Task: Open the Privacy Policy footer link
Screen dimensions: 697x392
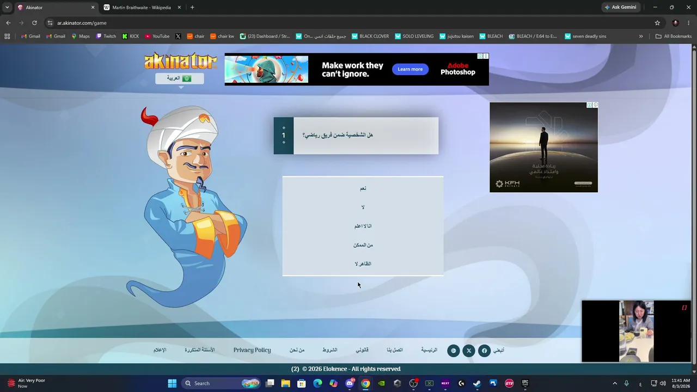Action: point(252,350)
